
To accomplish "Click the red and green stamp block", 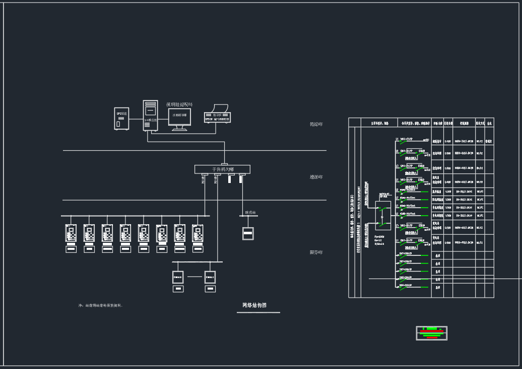I will point(431,333).
